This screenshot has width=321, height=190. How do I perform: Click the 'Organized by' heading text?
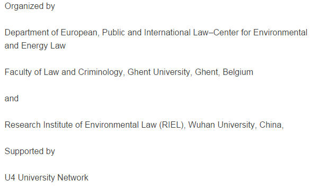click(x=30, y=6)
